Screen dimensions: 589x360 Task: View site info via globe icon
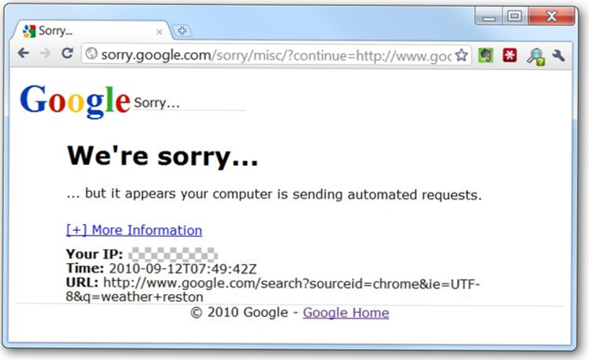tap(92, 55)
